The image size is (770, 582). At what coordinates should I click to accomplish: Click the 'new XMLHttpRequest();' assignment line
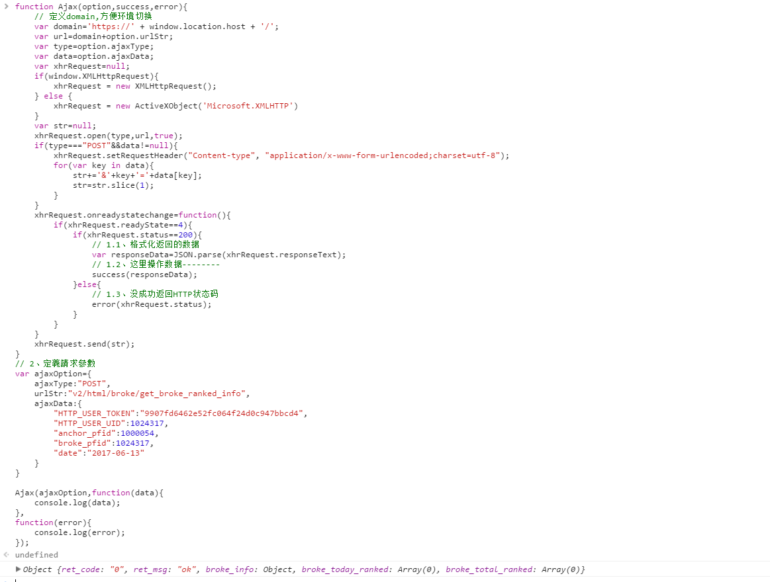[135, 86]
